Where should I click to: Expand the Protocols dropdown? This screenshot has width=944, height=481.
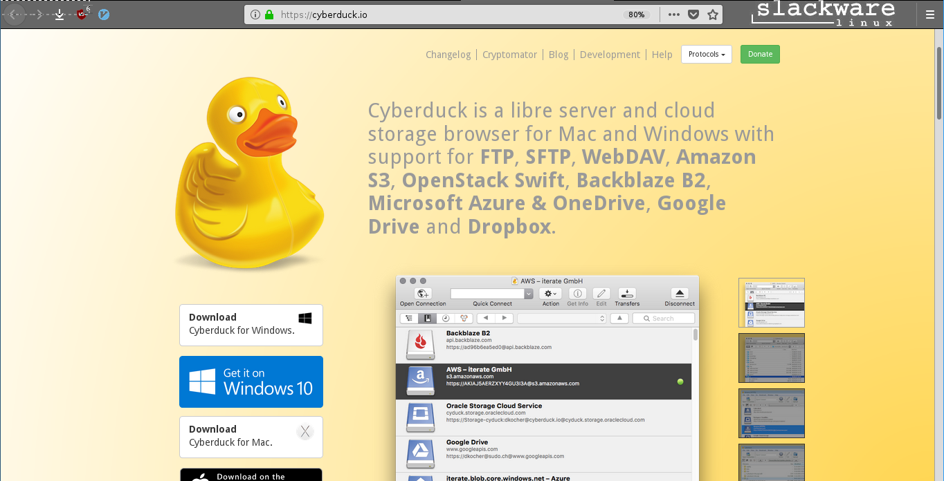tap(706, 55)
